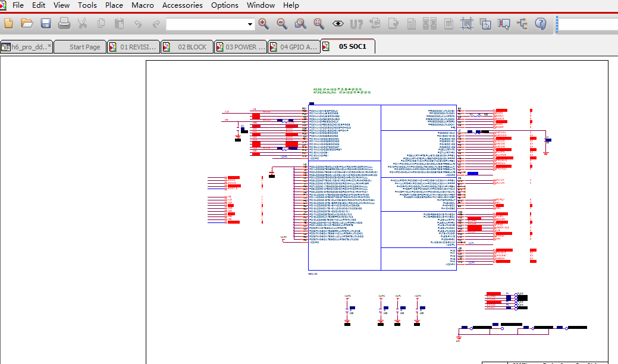Open the Place menu

[114, 5]
